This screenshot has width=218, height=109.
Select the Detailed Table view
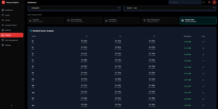[198, 21]
